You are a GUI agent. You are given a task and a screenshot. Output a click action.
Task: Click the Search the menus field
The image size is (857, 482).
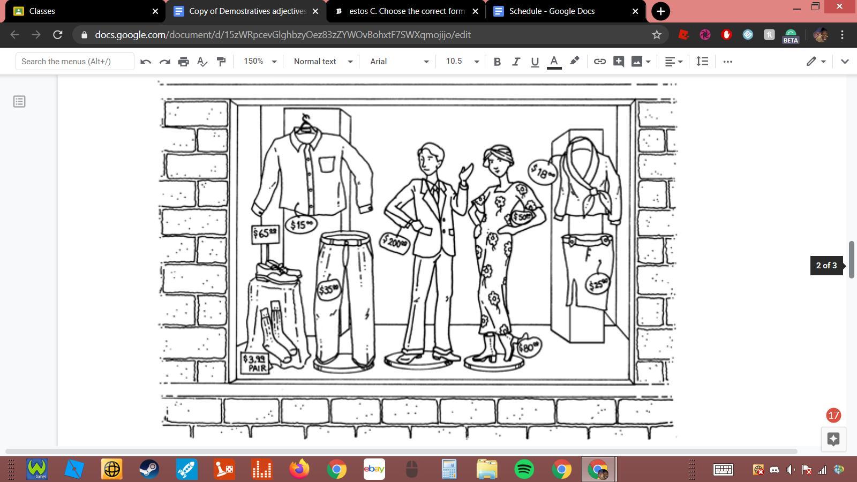74,62
